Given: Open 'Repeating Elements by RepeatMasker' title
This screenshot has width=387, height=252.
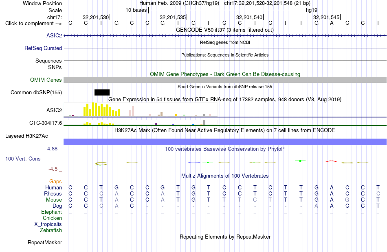Looking at the screenshot, I should pos(225,237).
